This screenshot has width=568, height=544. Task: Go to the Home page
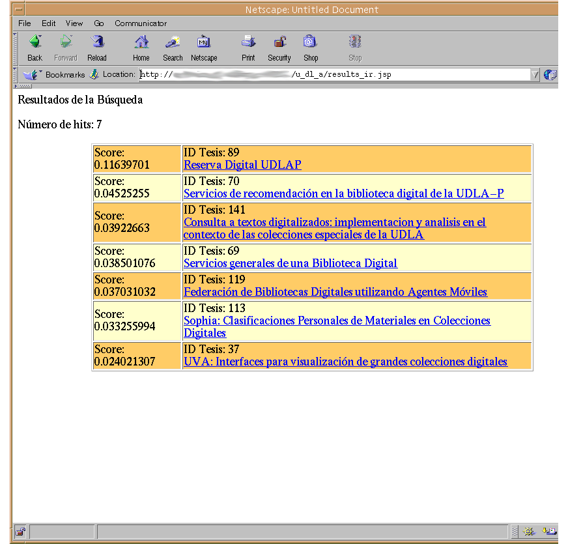tap(141, 48)
